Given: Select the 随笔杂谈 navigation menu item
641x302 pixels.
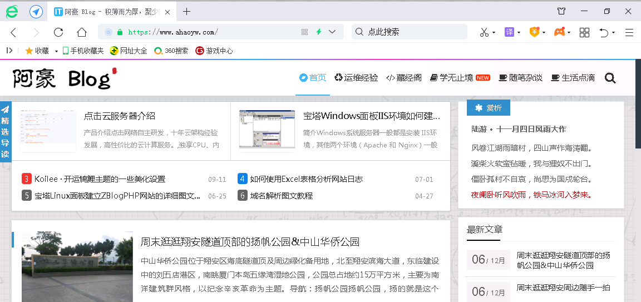Looking at the screenshot, I should [x=520, y=78].
